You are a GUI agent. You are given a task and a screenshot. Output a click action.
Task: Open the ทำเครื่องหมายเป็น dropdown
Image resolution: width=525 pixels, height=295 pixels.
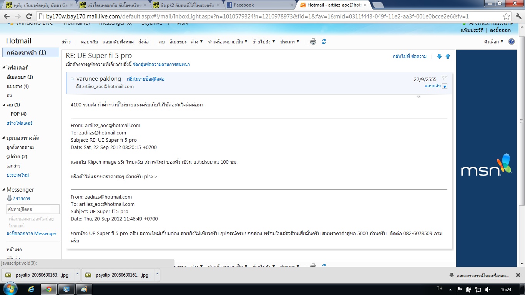[228, 41]
